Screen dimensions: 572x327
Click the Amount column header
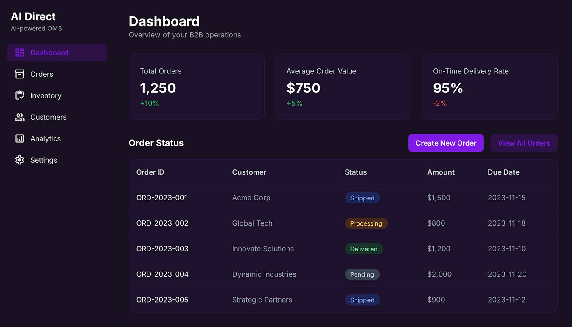click(x=441, y=172)
